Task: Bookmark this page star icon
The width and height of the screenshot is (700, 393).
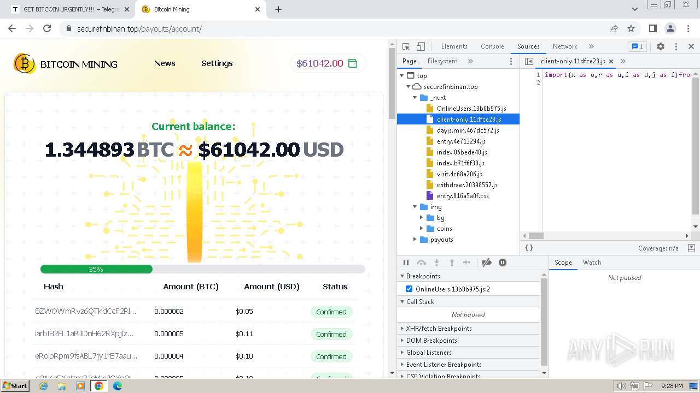Action: tap(631, 28)
